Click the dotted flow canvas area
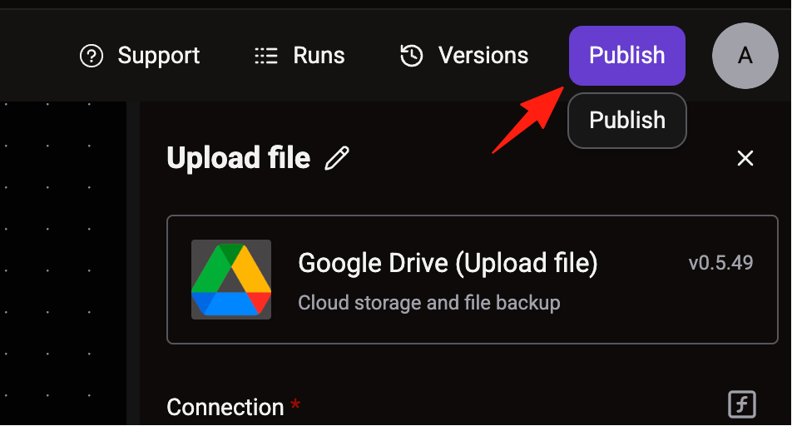Screen dimensions: 792x426 pyautogui.click(x=63, y=263)
